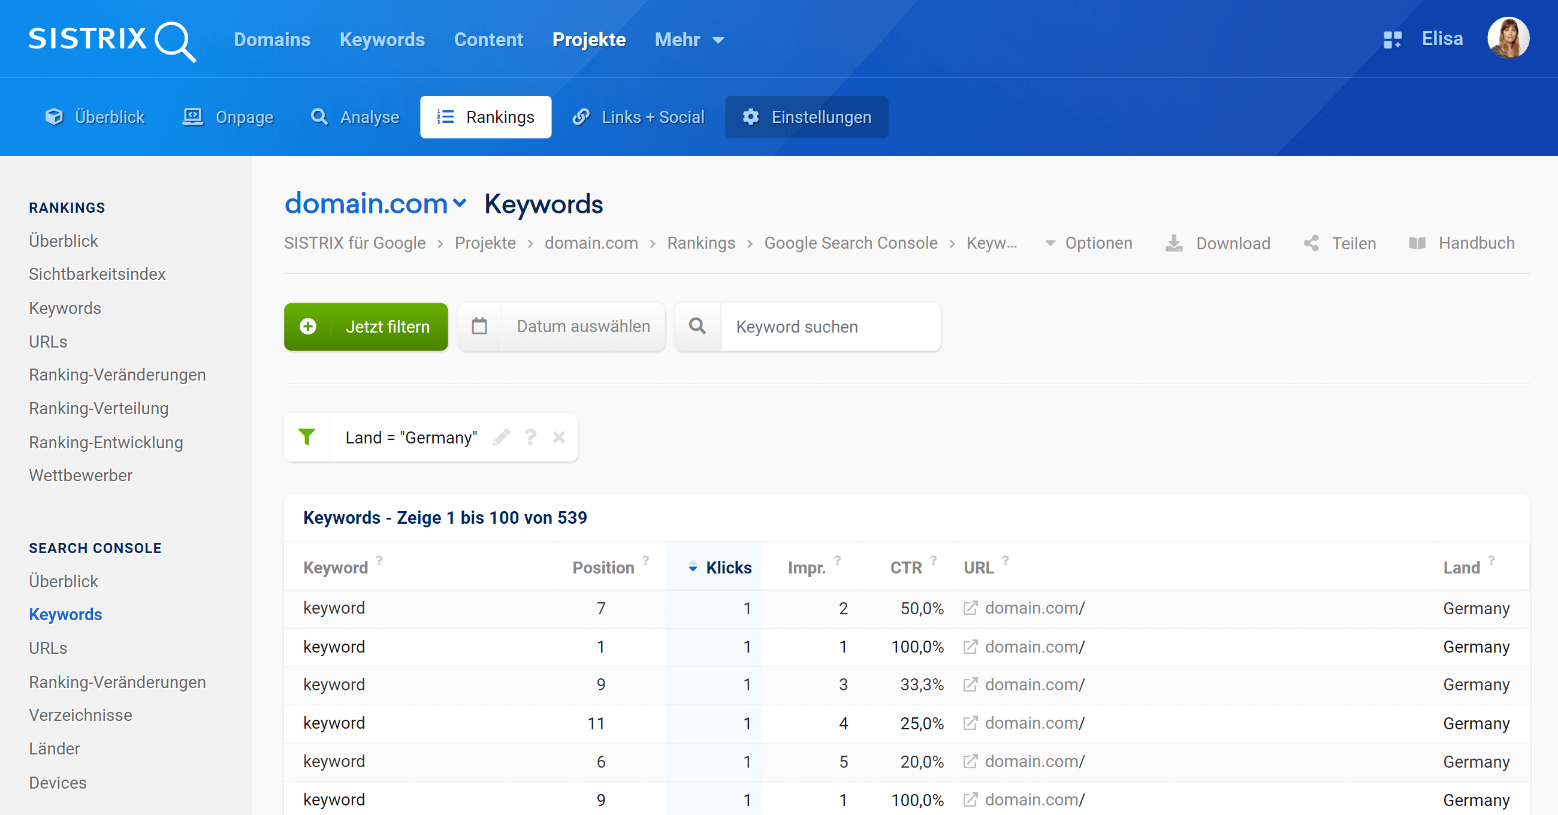Open Wettbewerber in the sidebar
The height and width of the screenshot is (815, 1558).
[80, 476]
